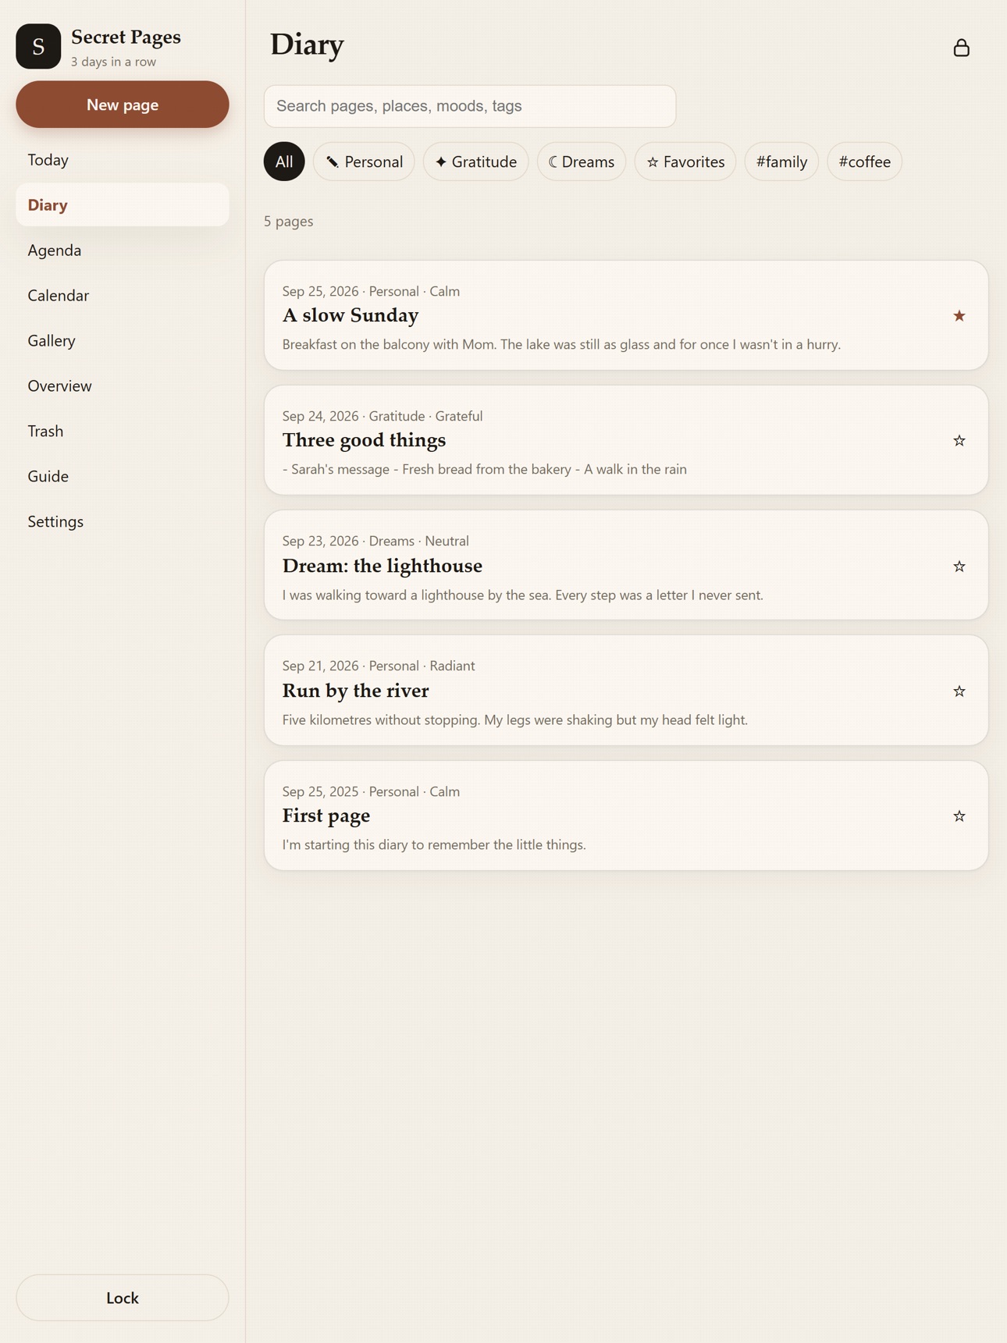Screen dimensions: 1007x1343
Task: Filter by Personal chip
Action: [x=364, y=162]
